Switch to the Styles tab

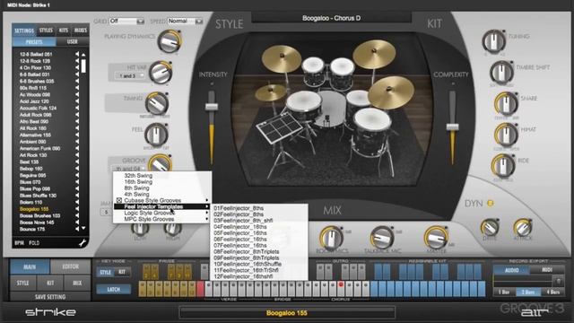(46, 31)
